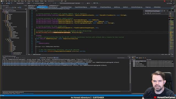
Task: Click the Search Find Results field
Action: pyautogui.click(x=123, y=58)
